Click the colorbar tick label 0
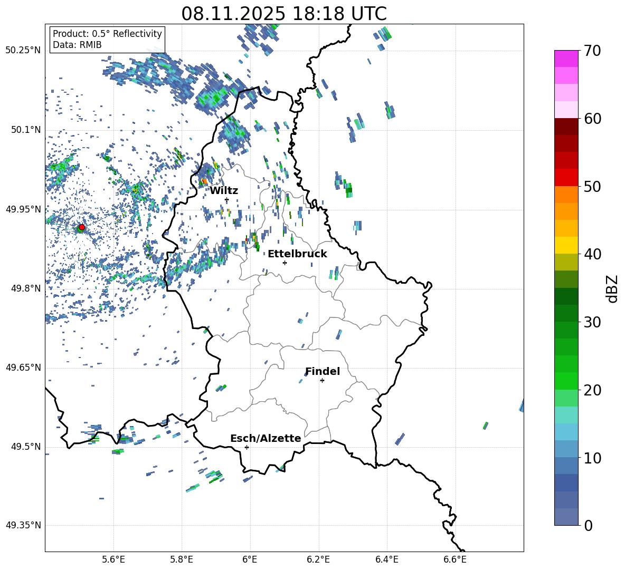This screenshot has width=625, height=570. (x=588, y=525)
